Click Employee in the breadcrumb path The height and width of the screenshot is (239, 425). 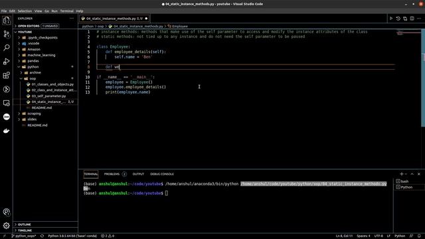pos(180,27)
